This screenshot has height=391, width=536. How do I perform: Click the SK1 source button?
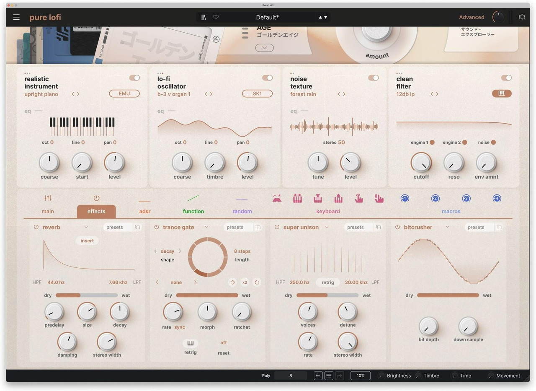257,93
